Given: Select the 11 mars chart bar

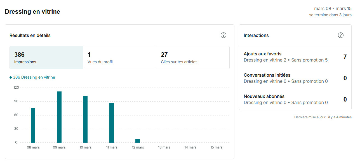Looking at the screenshot, I should 112,123.
